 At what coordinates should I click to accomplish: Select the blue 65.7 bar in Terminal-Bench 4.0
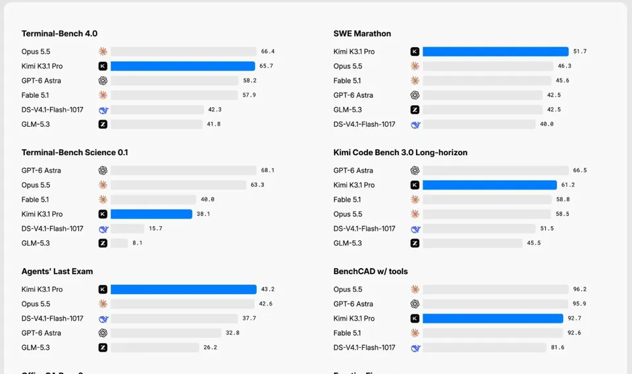182,66
